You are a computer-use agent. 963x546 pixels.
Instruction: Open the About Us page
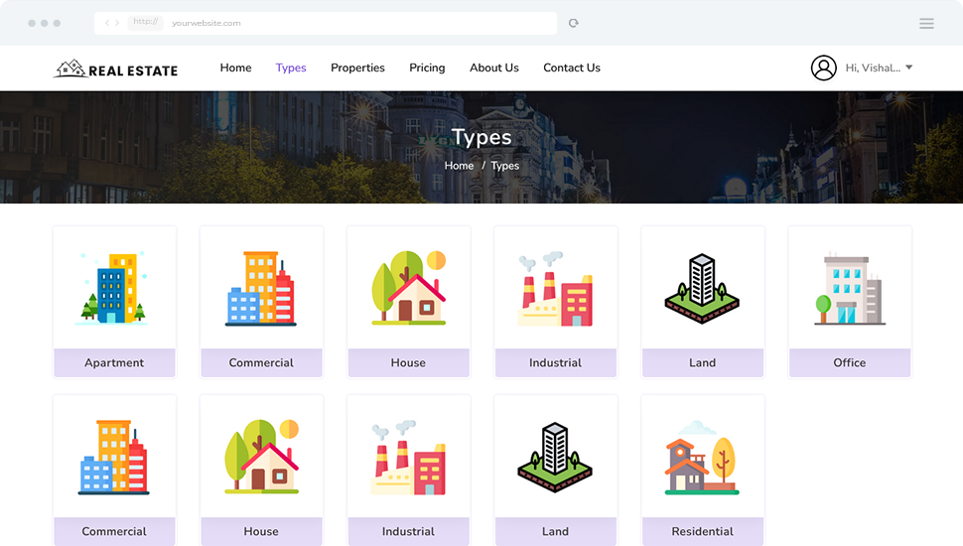494,68
